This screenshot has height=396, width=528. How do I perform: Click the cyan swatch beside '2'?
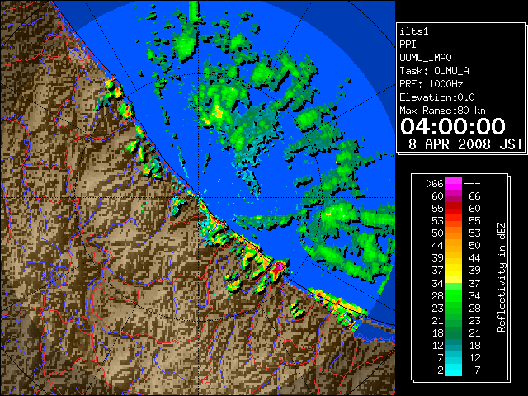(x=454, y=370)
